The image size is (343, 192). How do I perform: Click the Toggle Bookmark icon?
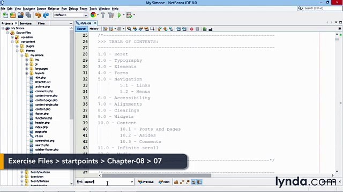(171, 29)
